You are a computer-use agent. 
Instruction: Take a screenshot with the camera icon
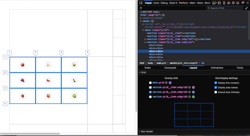229,3
